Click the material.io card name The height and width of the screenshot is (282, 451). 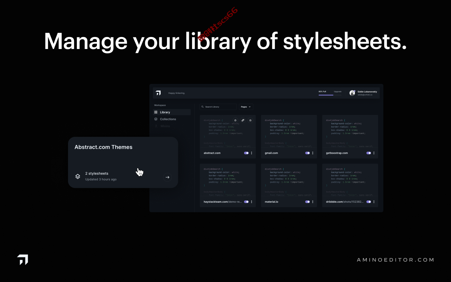click(272, 202)
